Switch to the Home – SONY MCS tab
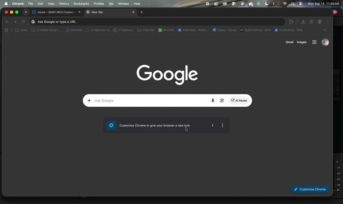343x204 pixels. point(57,12)
